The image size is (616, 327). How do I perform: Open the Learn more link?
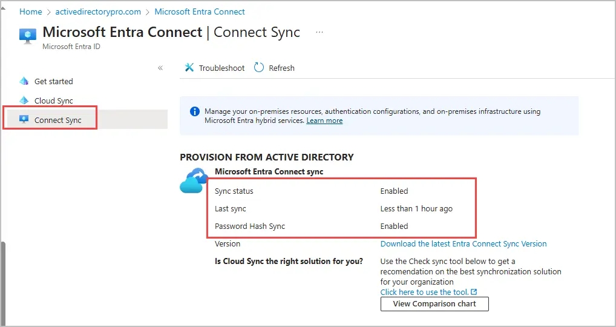click(324, 121)
